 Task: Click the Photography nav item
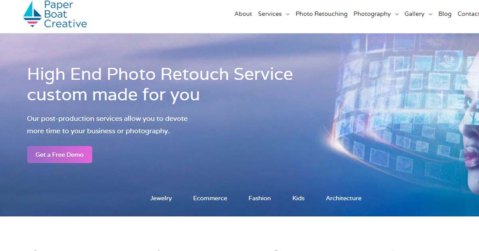pos(372,14)
